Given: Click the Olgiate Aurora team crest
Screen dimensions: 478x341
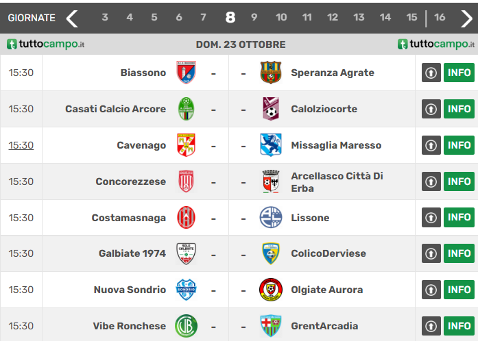Looking at the screenshot, I should [271, 290].
